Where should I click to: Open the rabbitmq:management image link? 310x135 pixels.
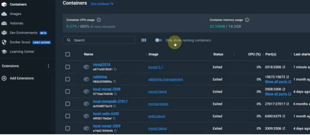tap(165, 79)
